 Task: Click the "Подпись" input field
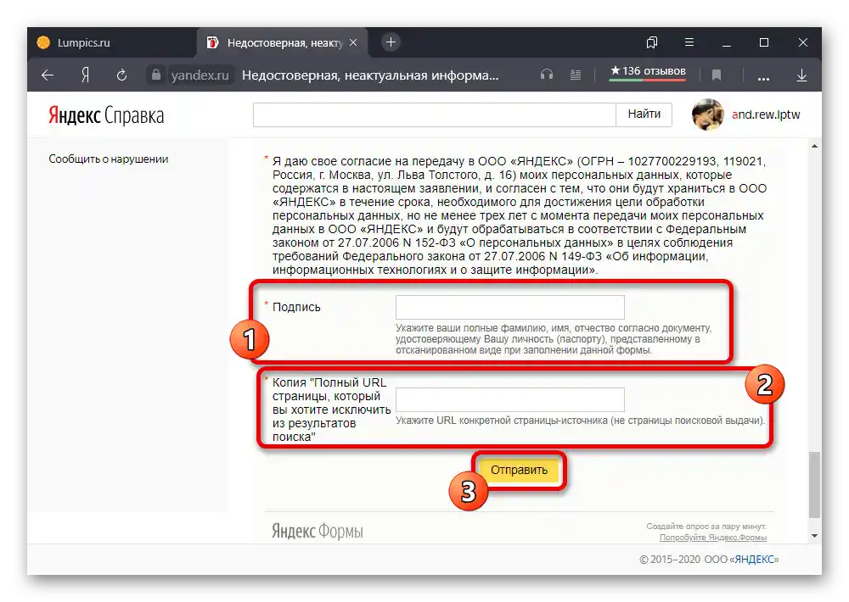coord(509,307)
